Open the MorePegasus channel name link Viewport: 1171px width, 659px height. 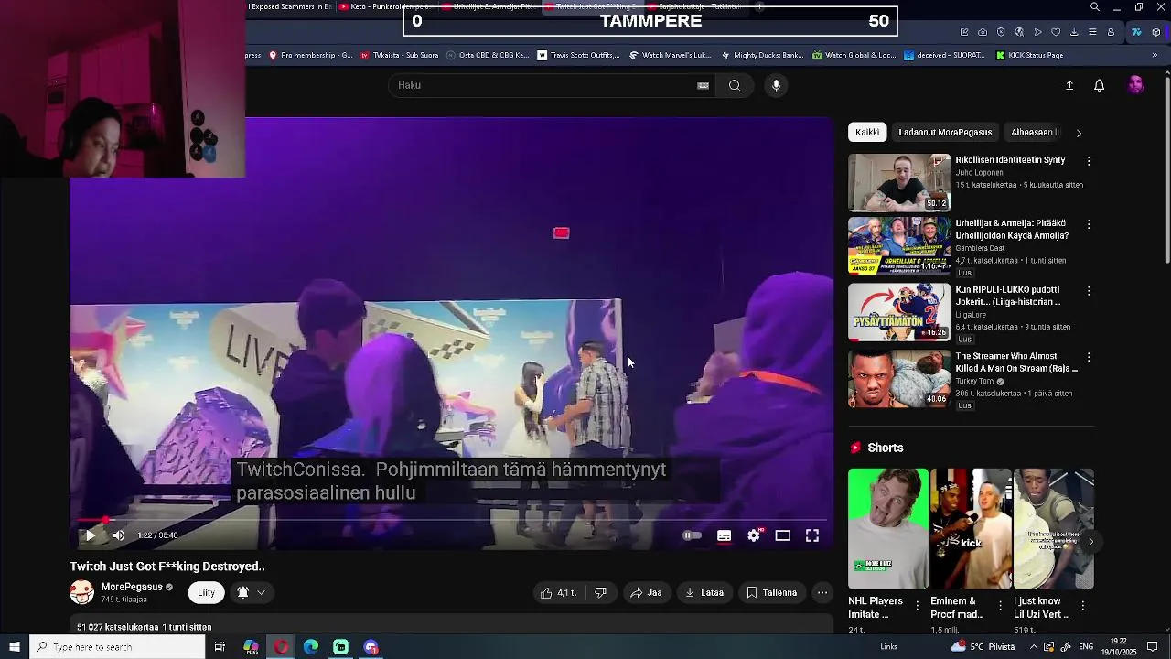click(132, 587)
